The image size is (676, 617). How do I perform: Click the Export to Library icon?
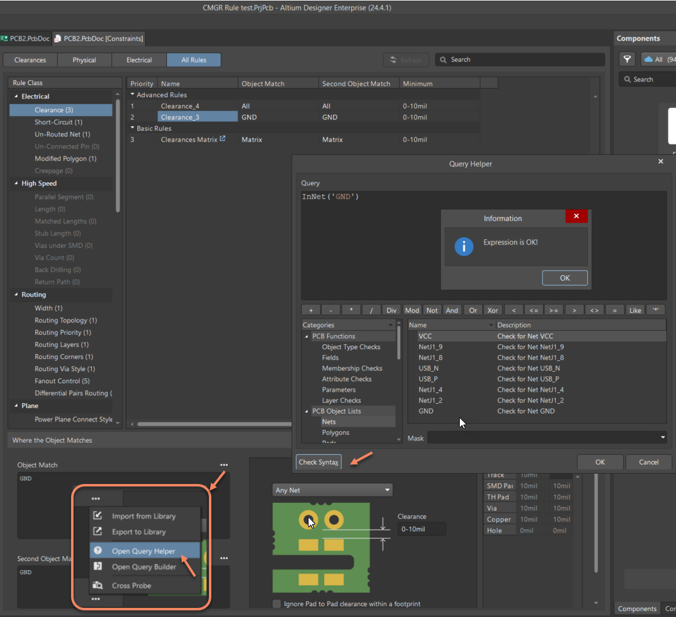click(97, 531)
